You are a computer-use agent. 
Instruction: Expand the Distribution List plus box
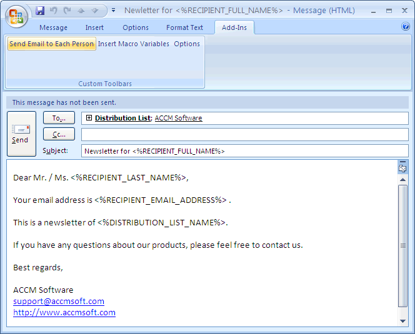point(89,118)
